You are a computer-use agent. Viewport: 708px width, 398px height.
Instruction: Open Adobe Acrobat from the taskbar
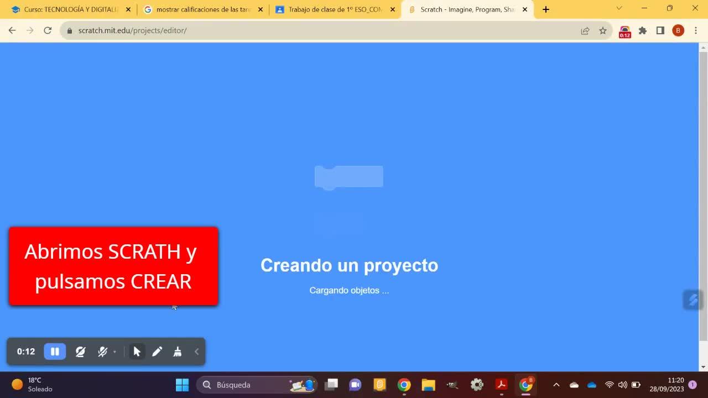pyautogui.click(x=501, y=385)
